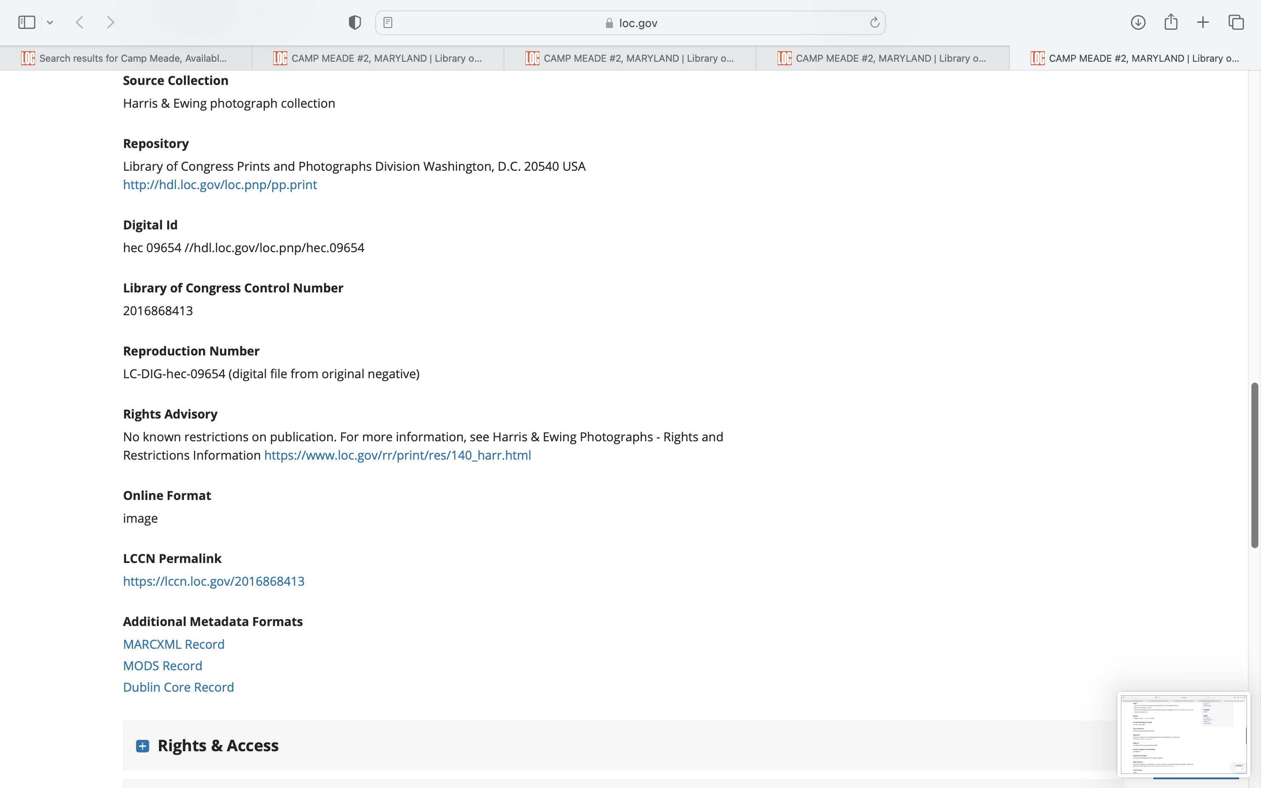
Task: Open the downloads icon
Action: [1138, 22]
